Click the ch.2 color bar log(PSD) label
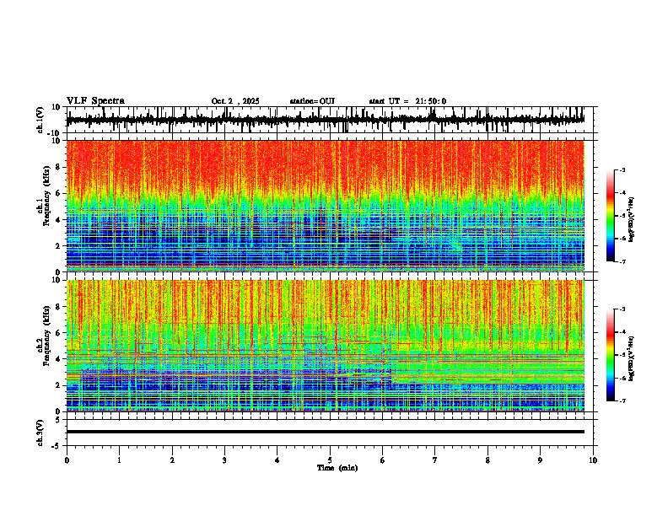Viewport: 668px width, 516px height. [632, 358]
